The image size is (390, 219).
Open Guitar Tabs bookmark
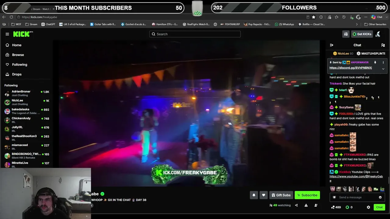pyautogui.click(x=103, y=24)
